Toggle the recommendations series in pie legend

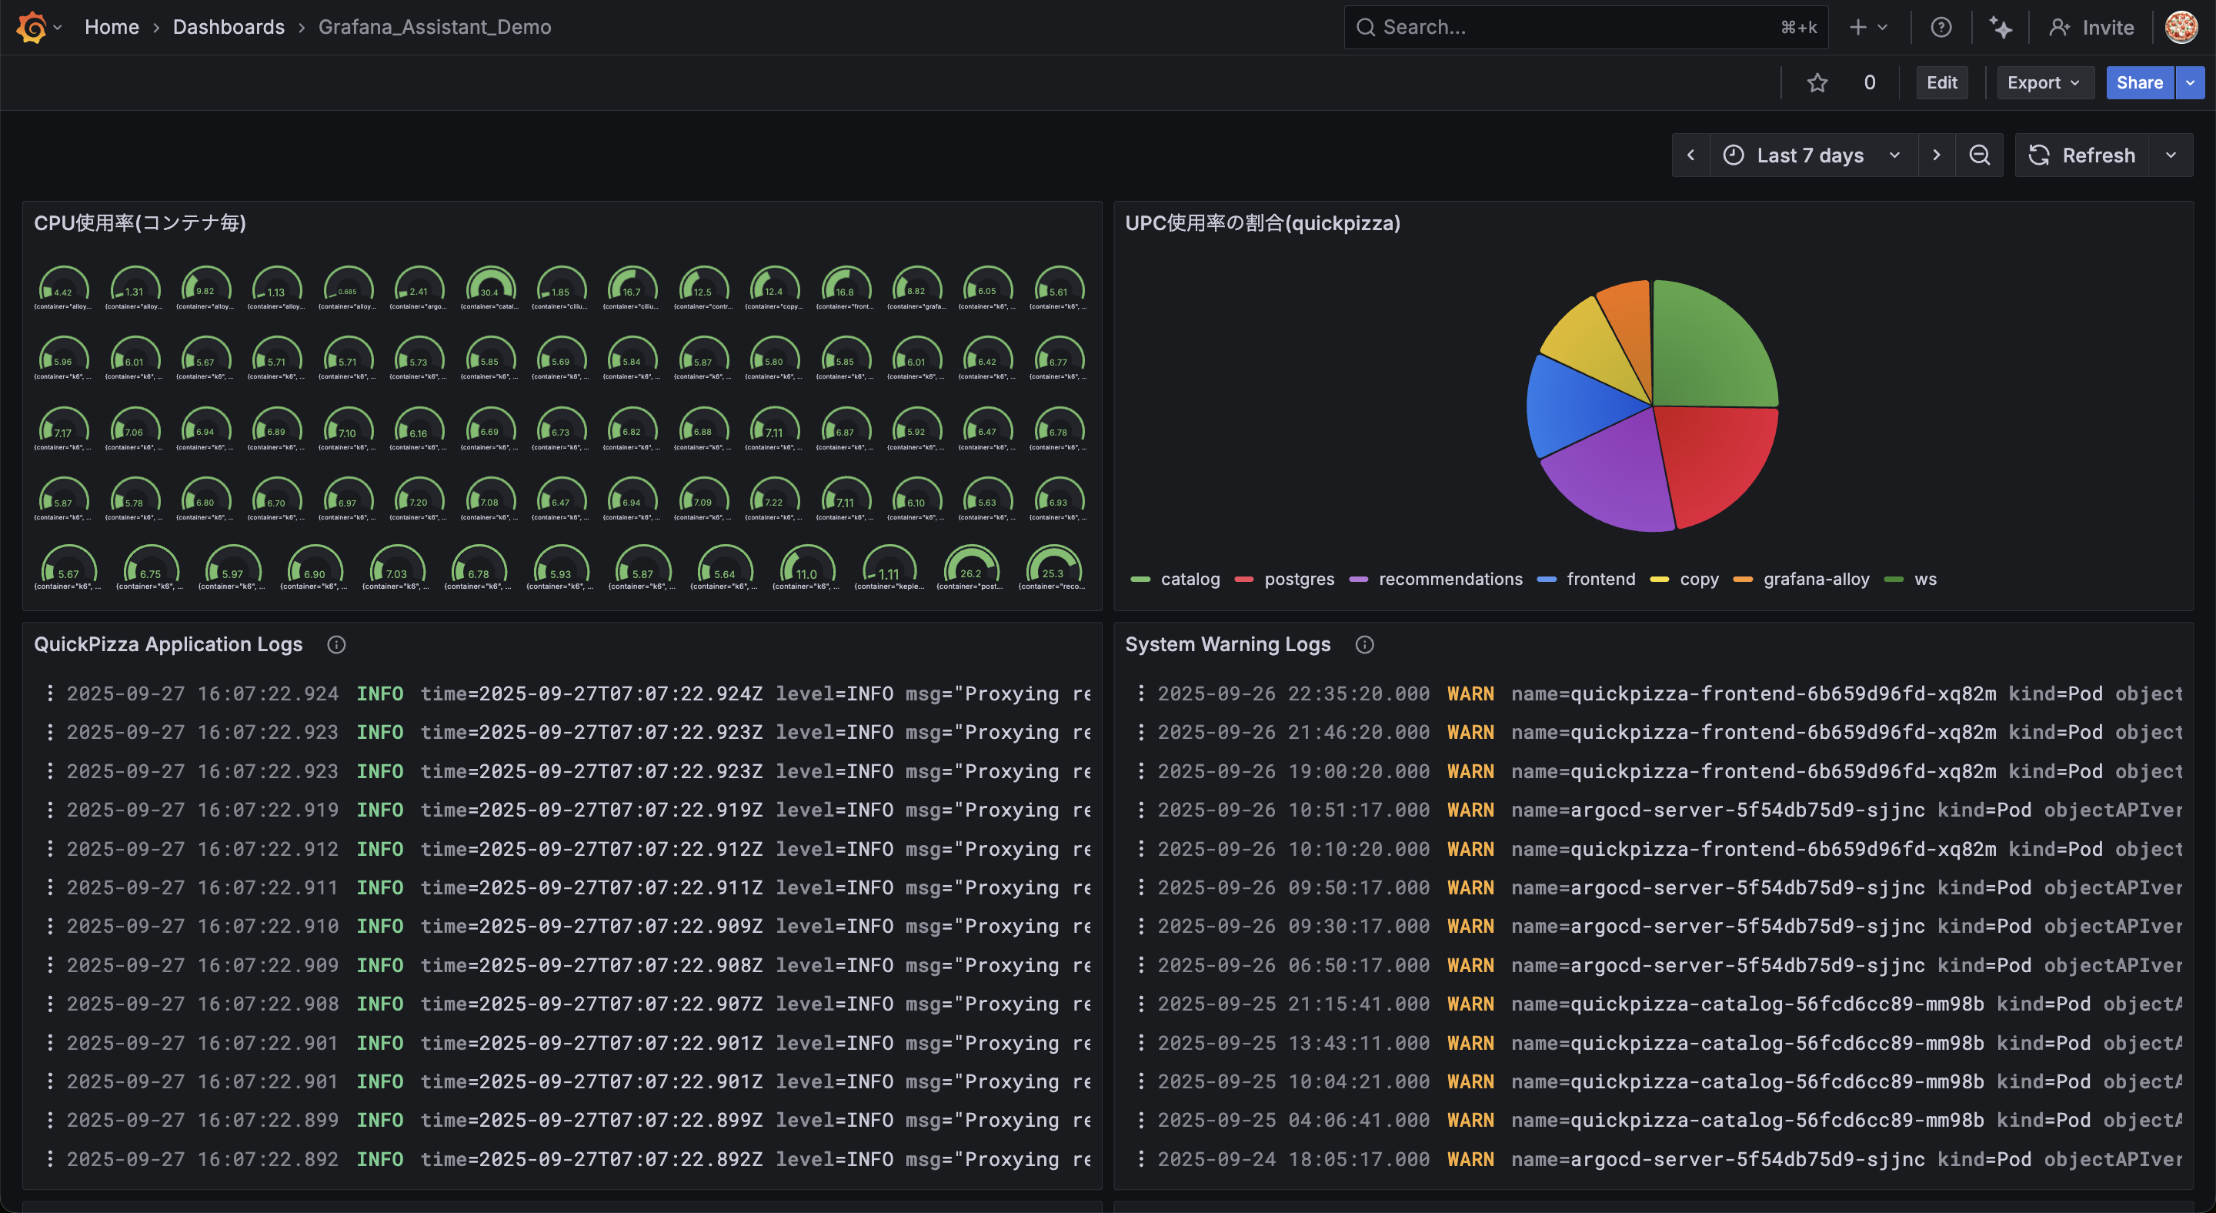(1450, 579)
